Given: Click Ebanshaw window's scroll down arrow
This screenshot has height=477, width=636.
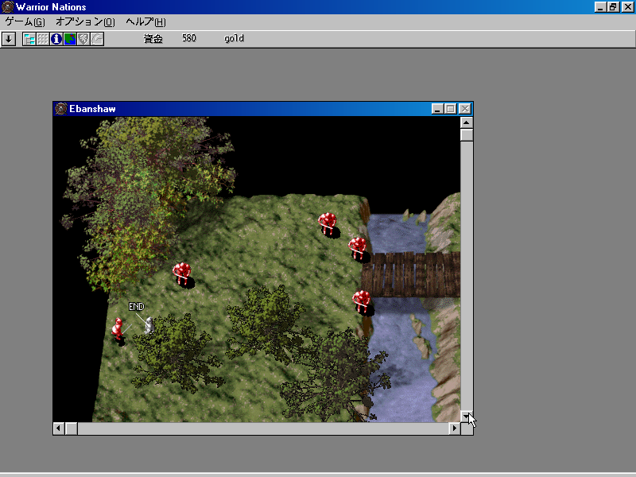Looking at the screenshot, I should 467,416.
